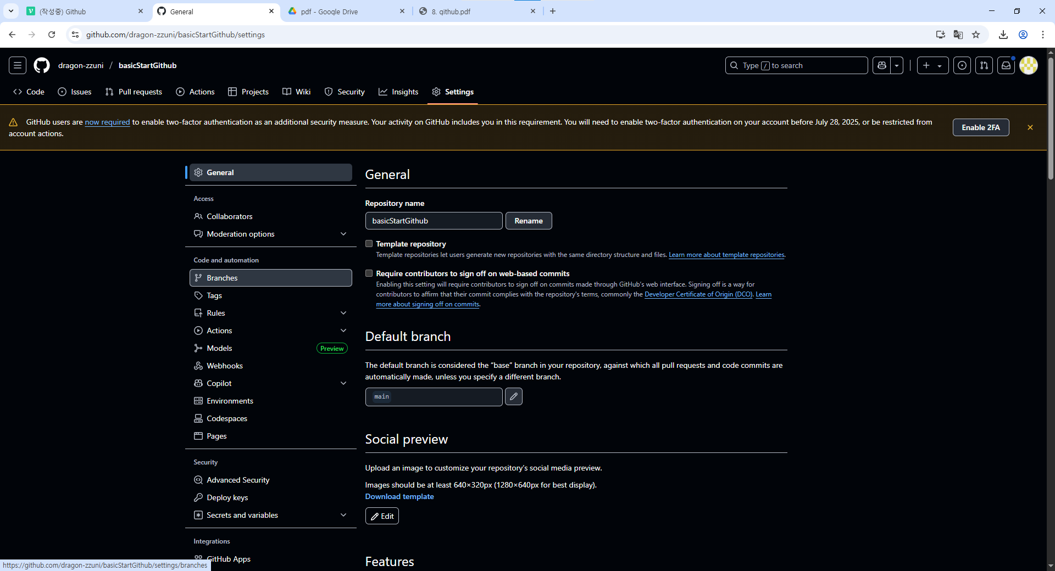This screenshot has width=1055, height=571.
Task: Install app icon in address bar
Action: (x=941, y=35)
